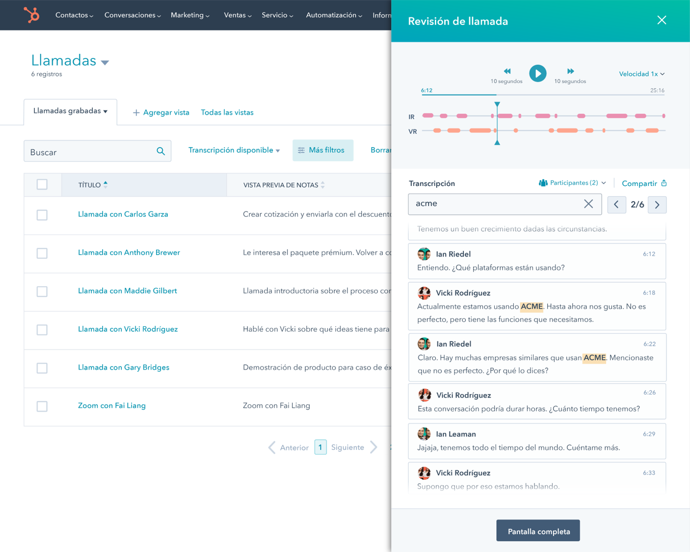Sort by VISTA PREVIA DE NOTAS arrows

coord(322,185)
